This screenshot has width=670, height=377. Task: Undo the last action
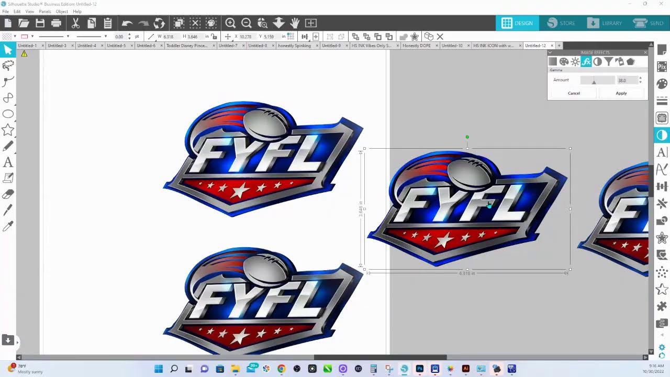(x=127, y=23)
